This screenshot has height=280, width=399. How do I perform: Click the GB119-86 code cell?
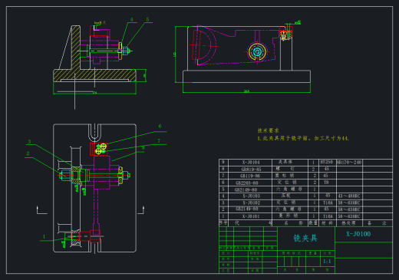pos(250,176)
